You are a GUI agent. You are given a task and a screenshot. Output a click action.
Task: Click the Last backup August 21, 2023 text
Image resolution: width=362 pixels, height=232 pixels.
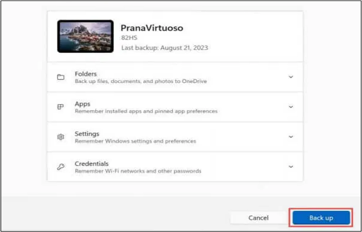tap(164, 48)
